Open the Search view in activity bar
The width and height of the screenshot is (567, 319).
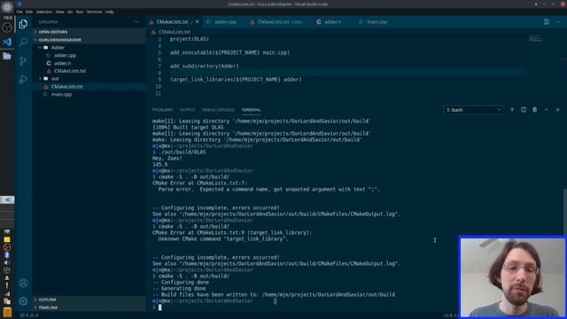click(x=23, y=43)
